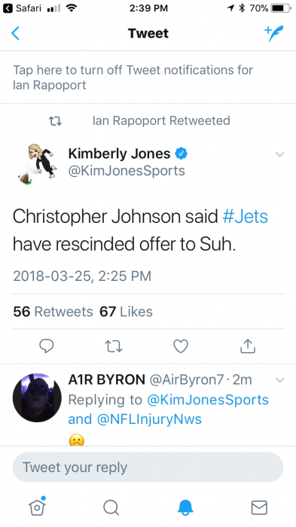This screenshot has width=296, height=527.
Task: Retweet Kimberly Jones's tweet
Action: pos(114,346)
